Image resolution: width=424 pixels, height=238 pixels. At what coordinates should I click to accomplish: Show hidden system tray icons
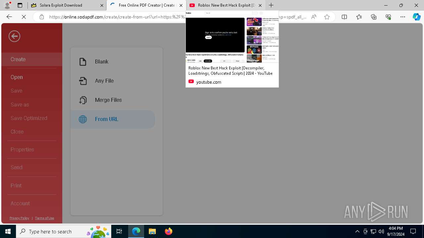357,231
